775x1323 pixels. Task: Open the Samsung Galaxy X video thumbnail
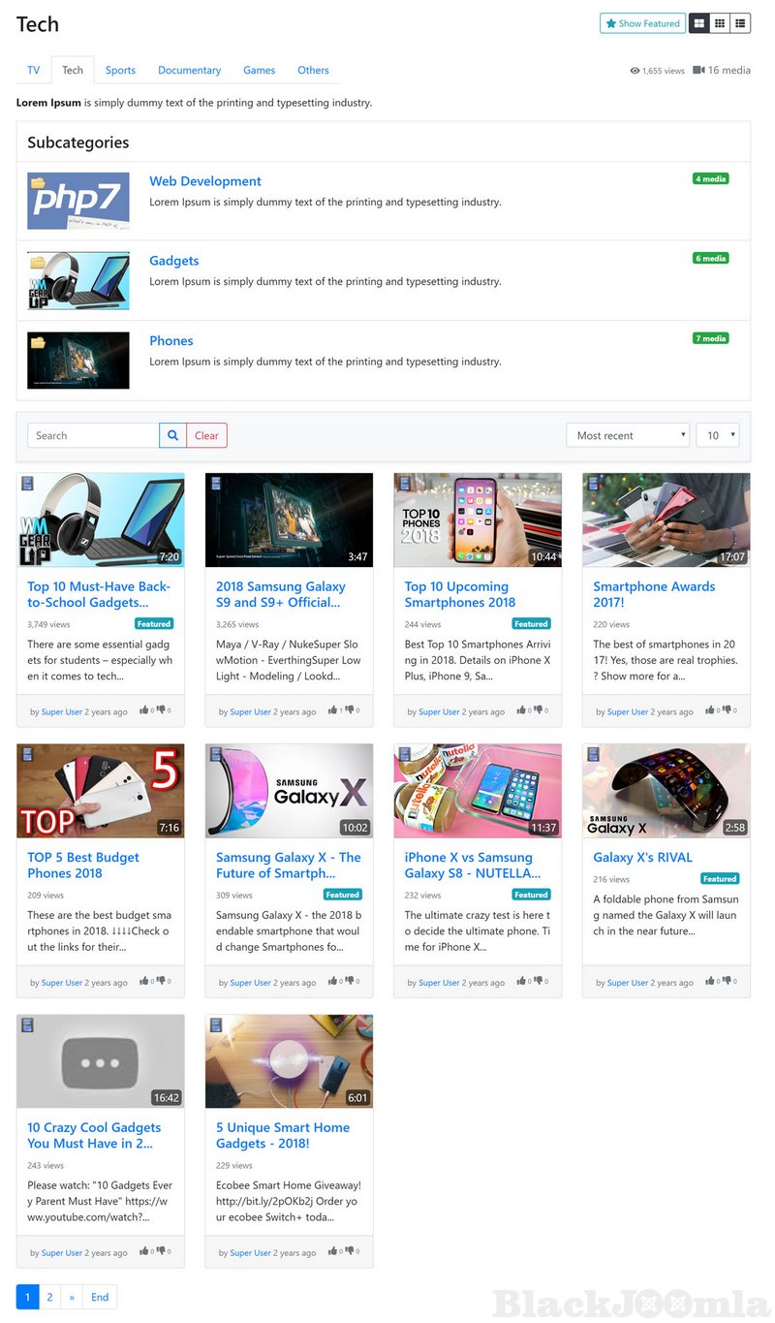pyautogui.click(x=289, y=791)
